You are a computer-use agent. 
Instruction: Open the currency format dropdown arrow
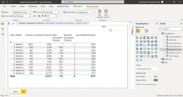pyautogui.click(x=37, y=16)
